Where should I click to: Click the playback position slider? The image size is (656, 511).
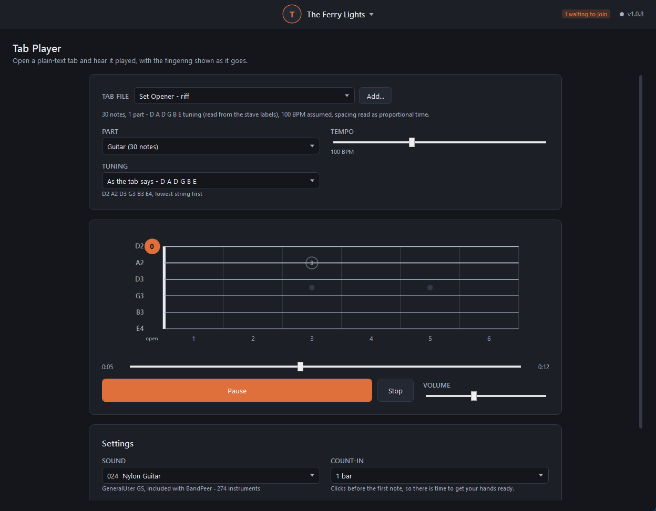325,367
